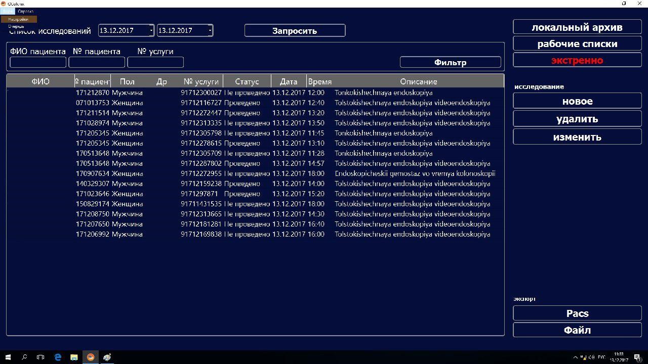Sort the table by Статус column header
Image resolution: width=648 pixels, height=364 pixels.
(x=247, y=81)
